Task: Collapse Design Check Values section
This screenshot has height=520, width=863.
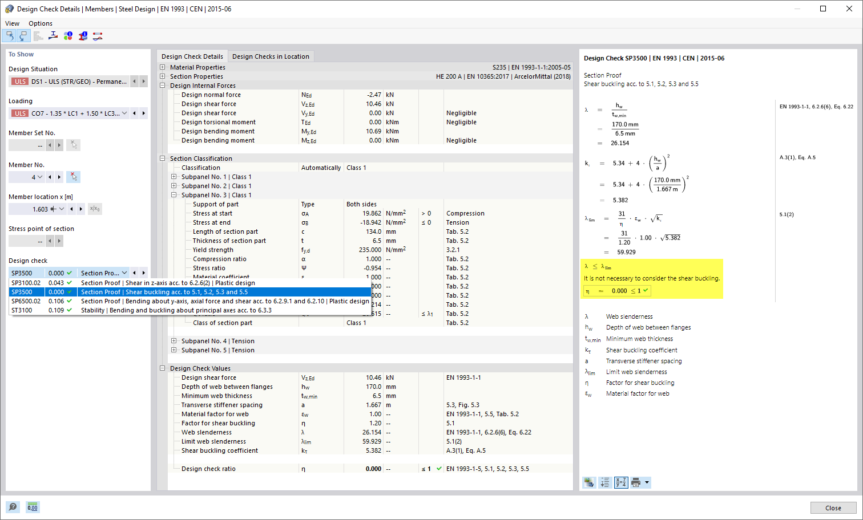Action: tap(163, 368)
